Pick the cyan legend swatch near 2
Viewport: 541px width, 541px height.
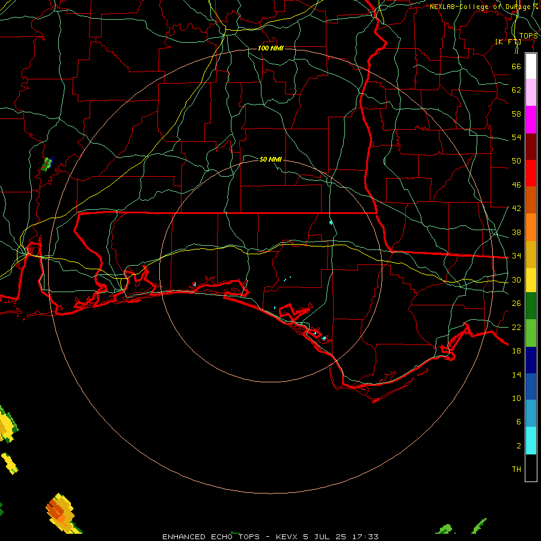[531, 441]
